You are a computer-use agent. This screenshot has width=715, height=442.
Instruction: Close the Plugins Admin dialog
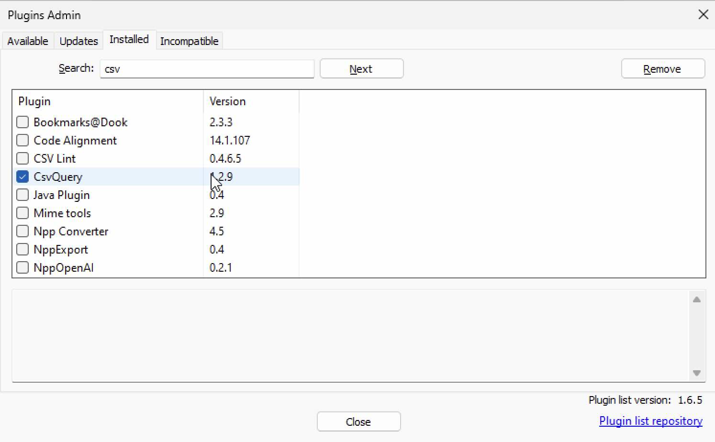[358, 421]
